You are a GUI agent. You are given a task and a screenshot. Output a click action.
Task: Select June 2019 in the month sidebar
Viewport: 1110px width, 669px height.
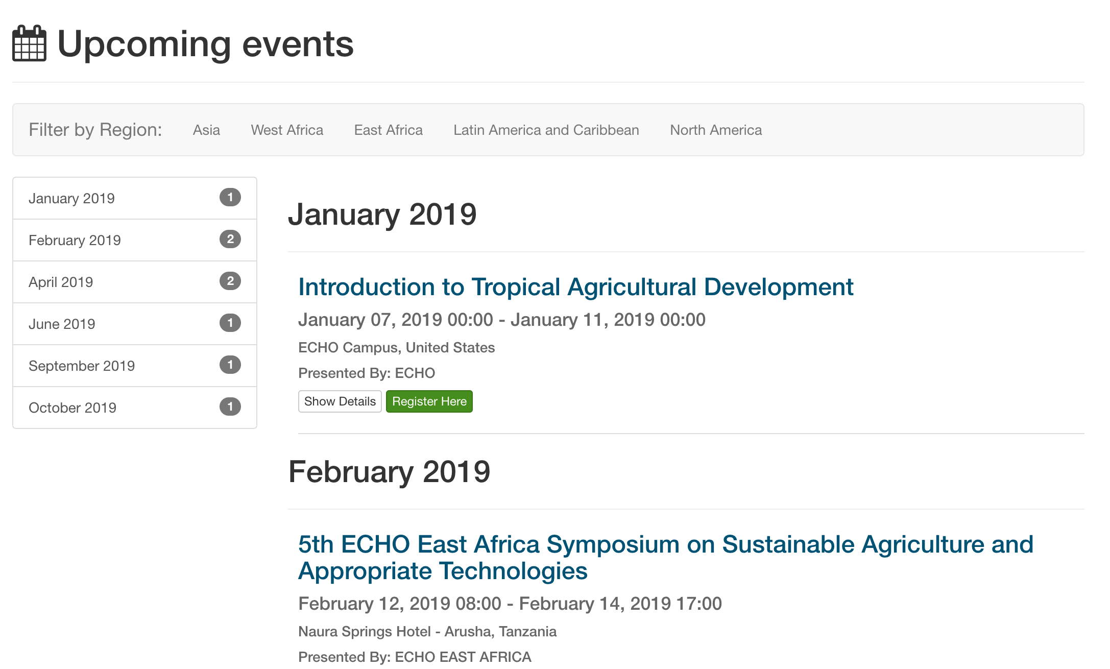point(62,323)
